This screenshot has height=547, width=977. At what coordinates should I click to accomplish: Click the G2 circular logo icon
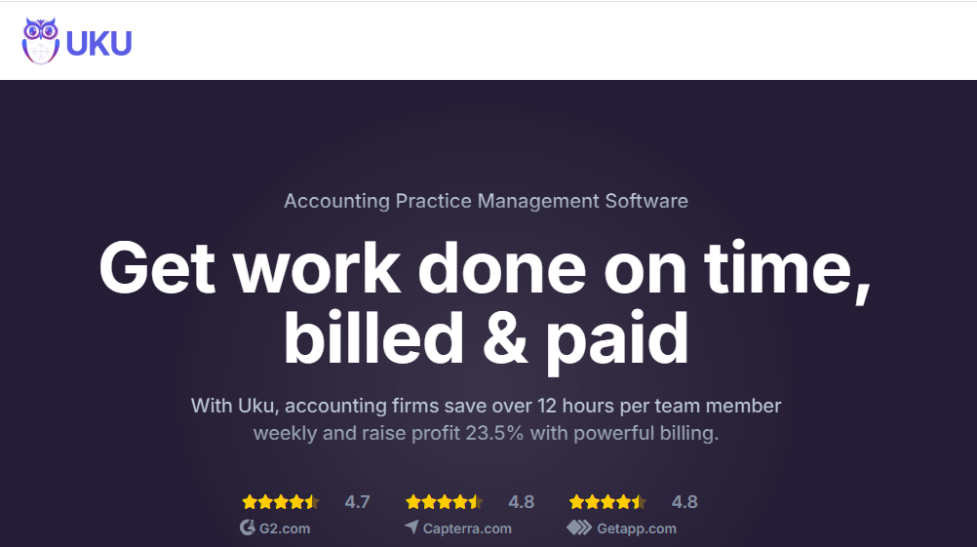[x=248, y=527]
